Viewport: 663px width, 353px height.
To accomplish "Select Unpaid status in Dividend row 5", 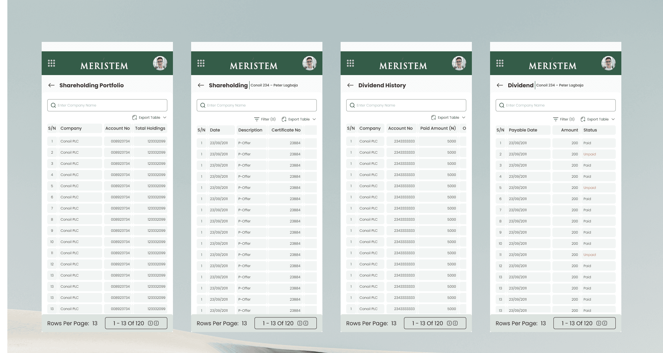I will (x=589, y=188).
